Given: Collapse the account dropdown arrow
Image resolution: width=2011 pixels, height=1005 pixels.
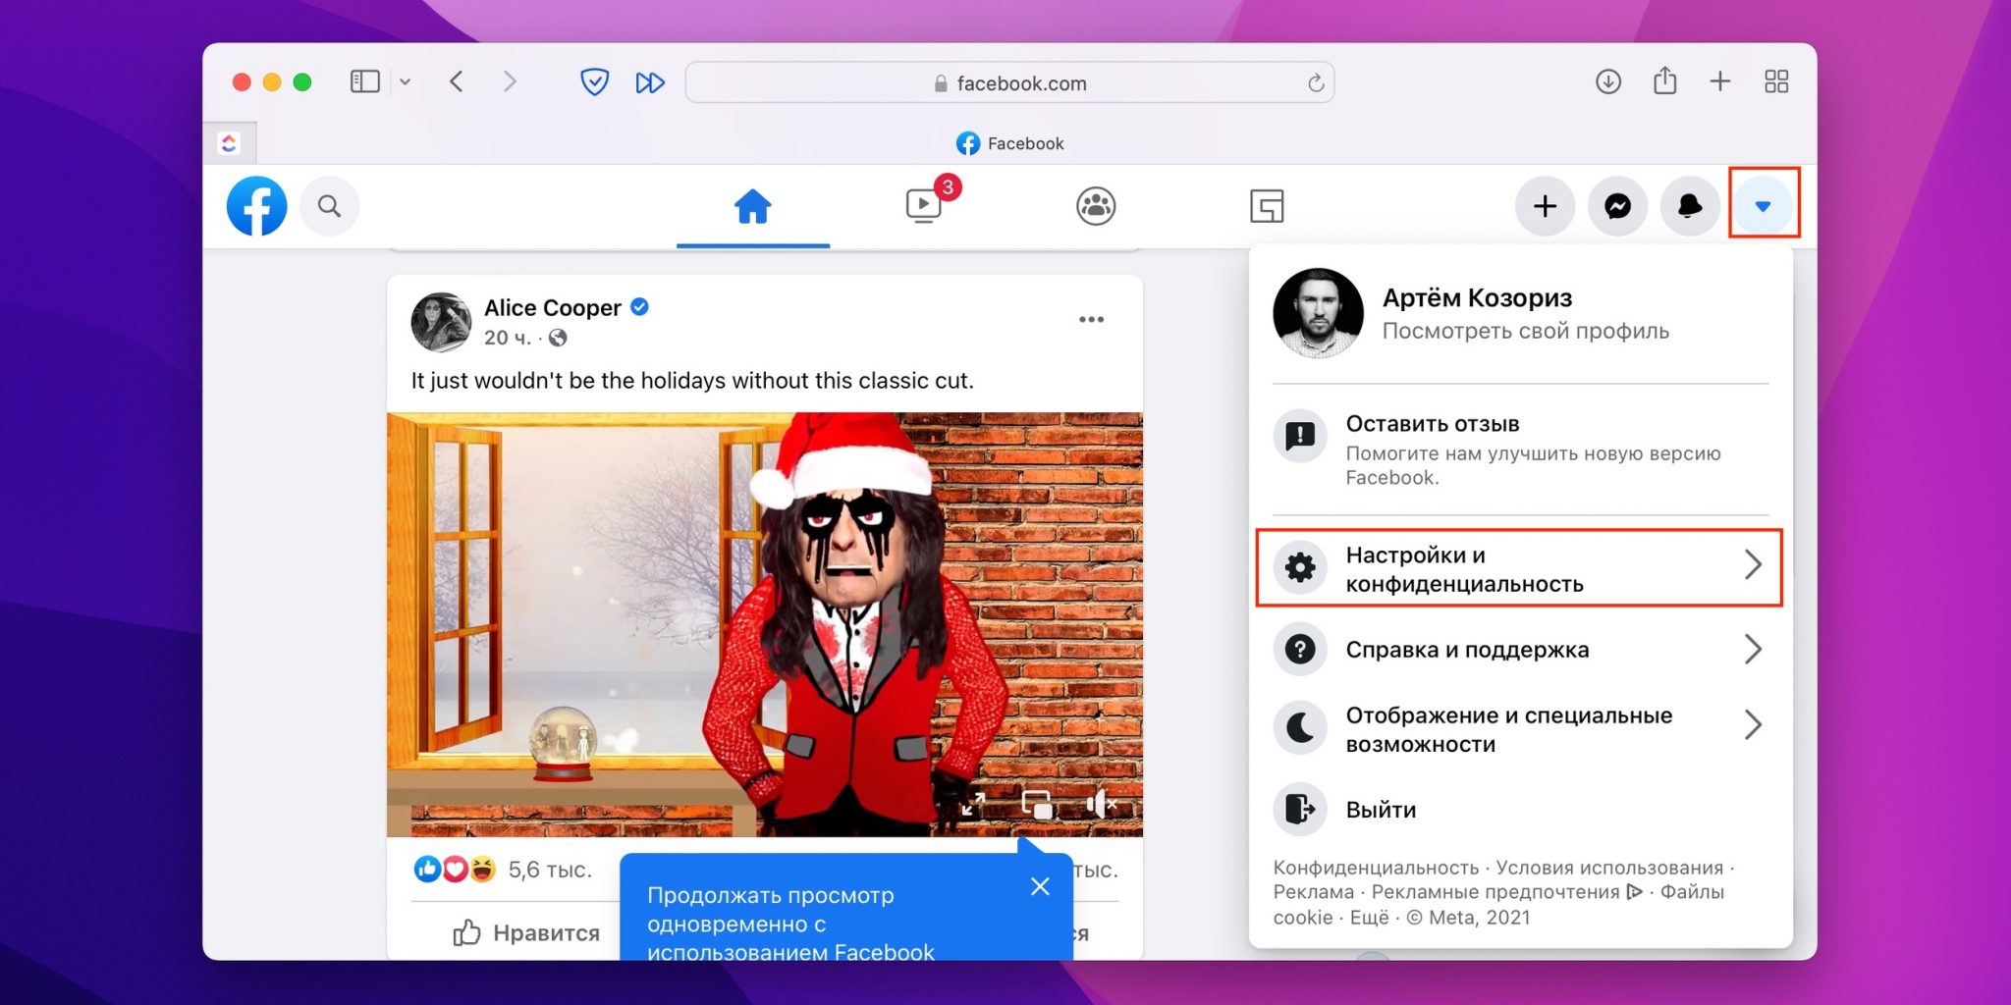Looking at the screenshot, I should [1763, 206].
